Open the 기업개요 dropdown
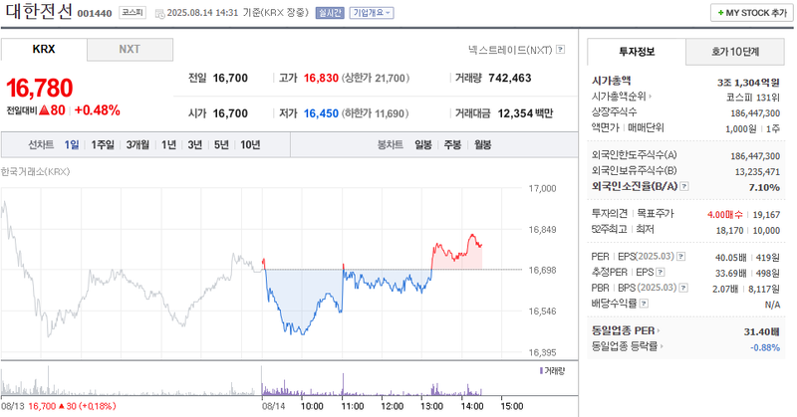Screen dimensions: 797x417 click(372, 13)
